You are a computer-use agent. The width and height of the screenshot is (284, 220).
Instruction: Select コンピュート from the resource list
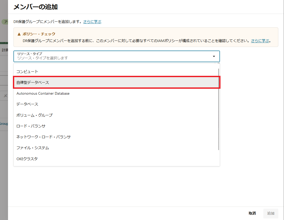pyautogui.click(x=27, y=71)
